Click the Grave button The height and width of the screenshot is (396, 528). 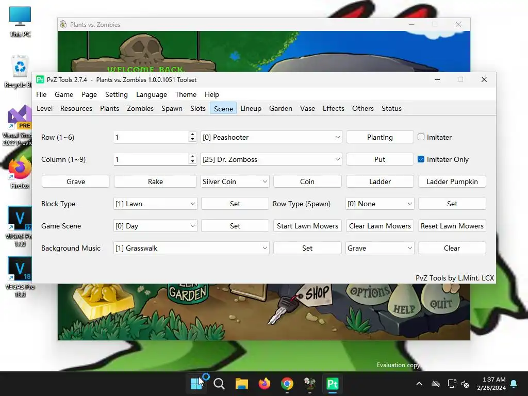tap(76, 181)
